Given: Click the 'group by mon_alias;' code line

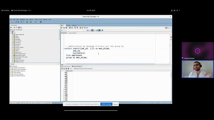Looking at the screenshot, I should (77, 58).
